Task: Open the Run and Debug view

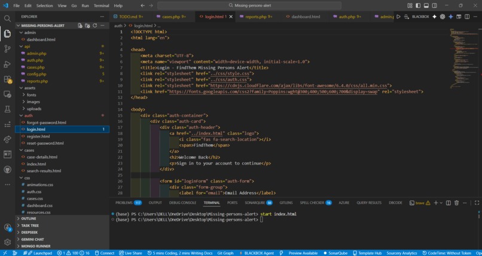Action: (x=7, y=64)
